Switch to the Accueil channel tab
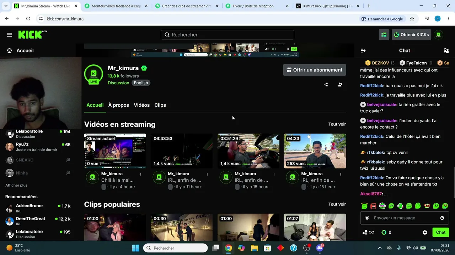 click(95, 105)
